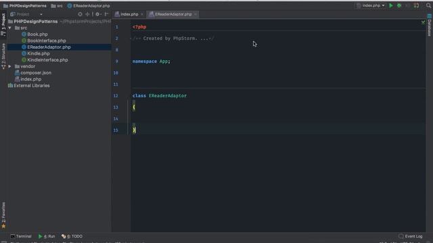
Task: Close the index.php editor tab
Action: (x=142, y=14)
